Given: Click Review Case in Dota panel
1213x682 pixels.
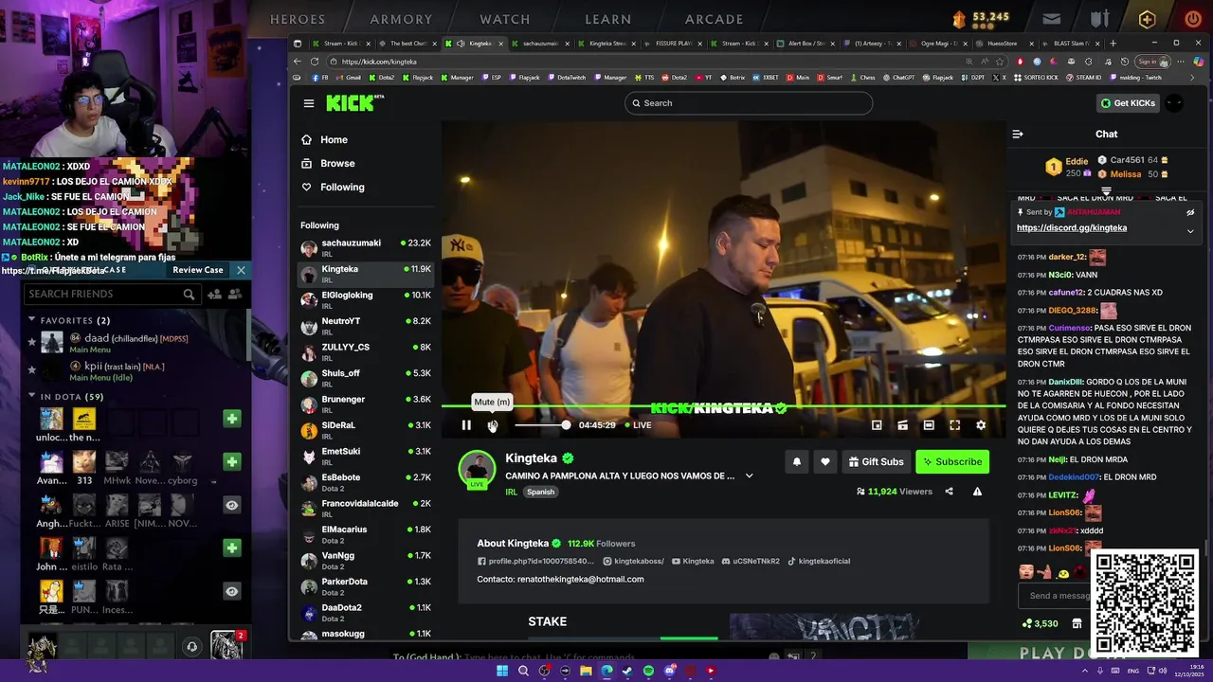Looking at the screenshot, I should pos(198,270).
